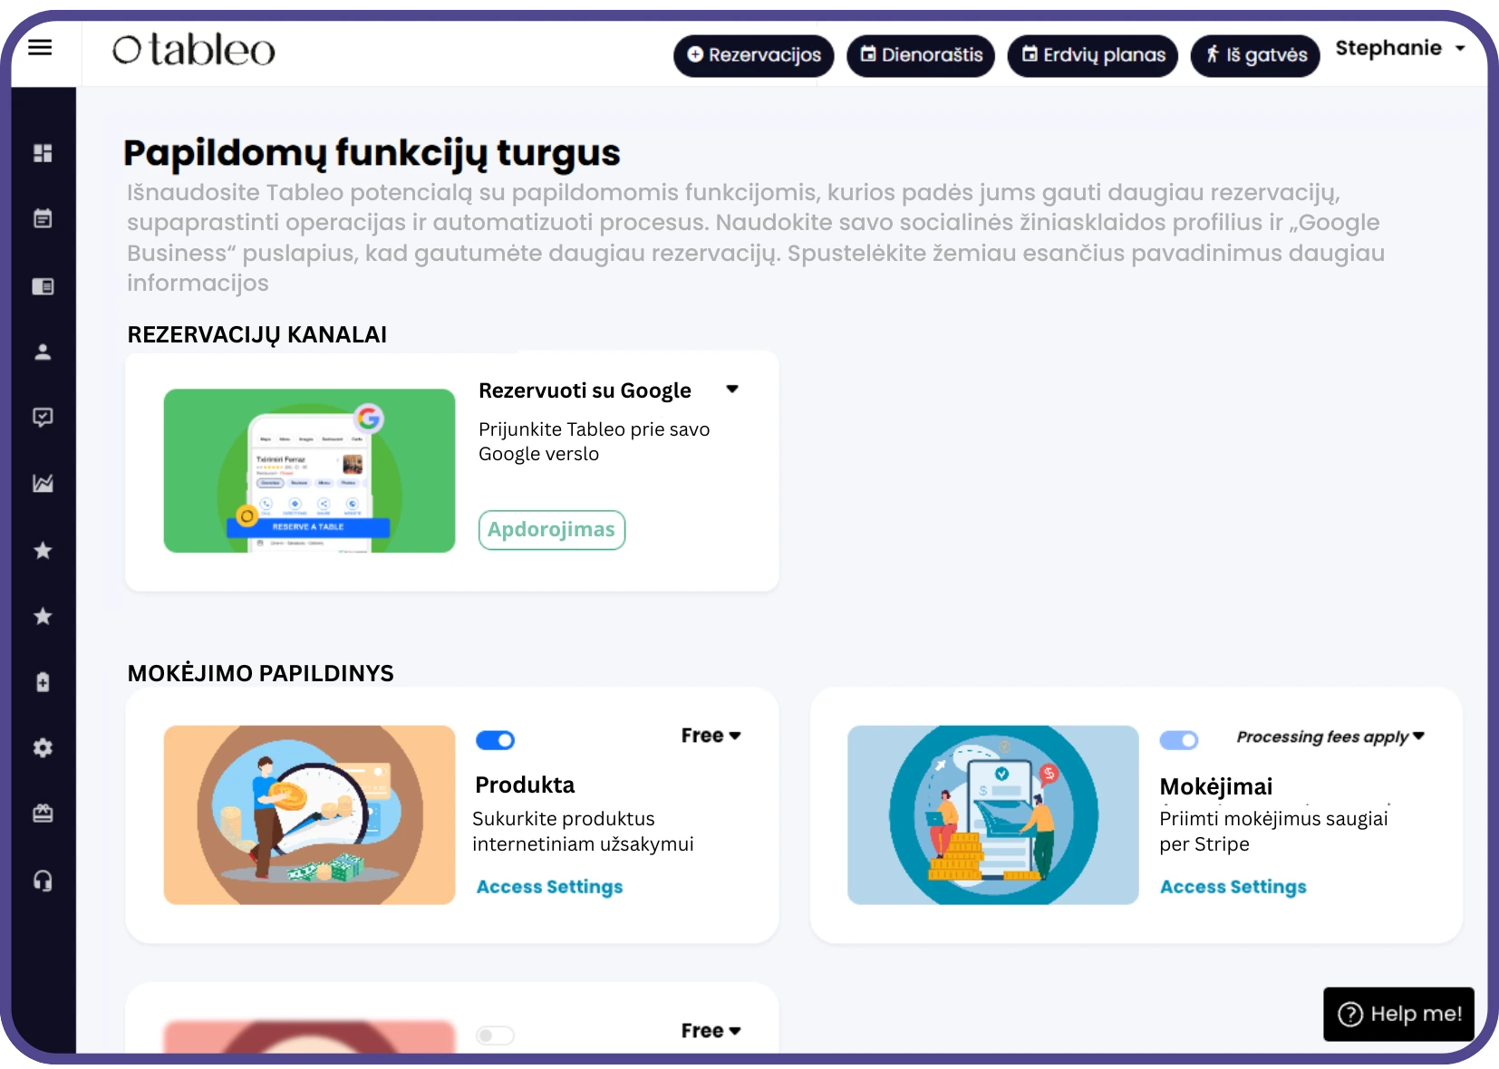Expand the Rezervuoti su Google arrow
The height and width of the screenshot is (1069, 1499).
732,390
